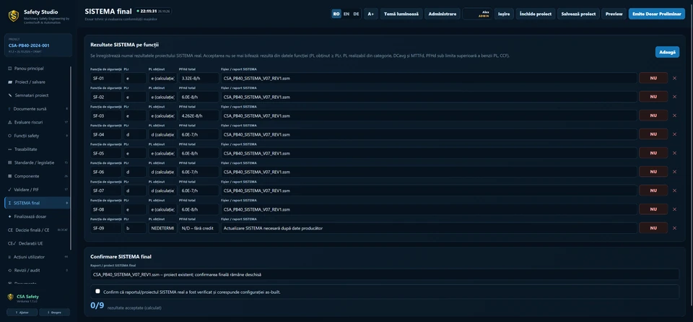Click the NU status of SF-03
The width and height of the screenshot is (693, 322).
653,116
